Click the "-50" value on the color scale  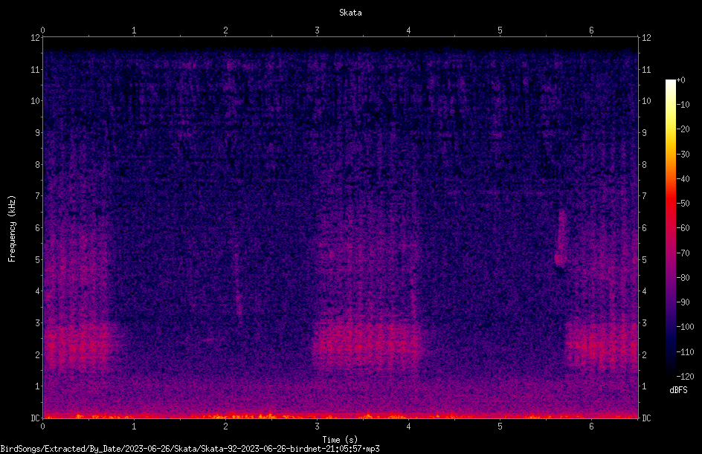click(x=683, y=204)
